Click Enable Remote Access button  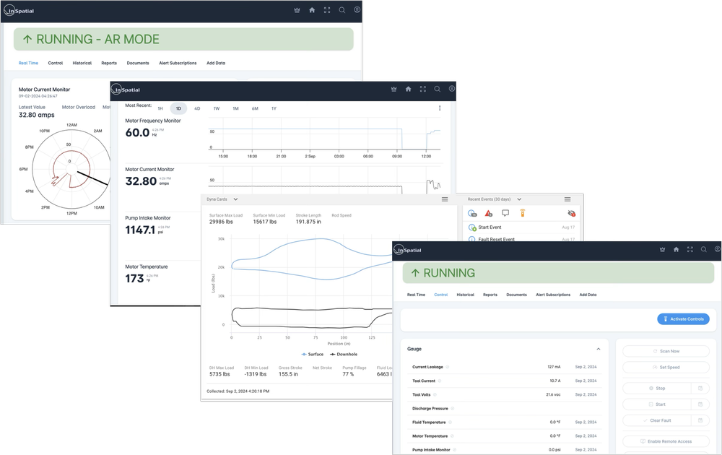(x=666, y=441)
